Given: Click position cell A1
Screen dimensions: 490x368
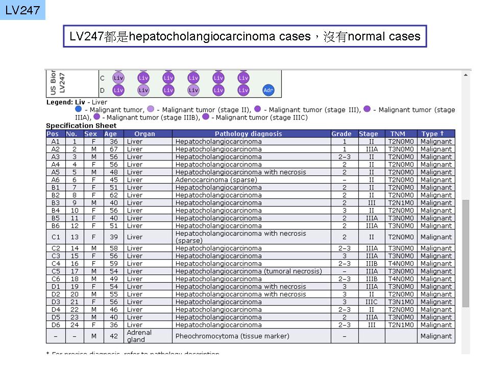Looking at the screenshot, I should click(x=56, y=142).
